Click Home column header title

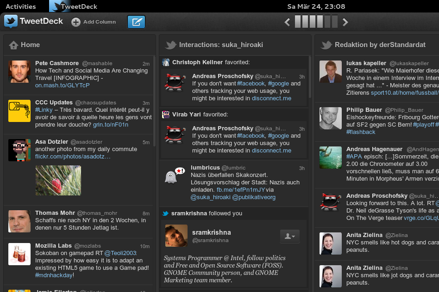pyautogui.click(x=30, y=45)
